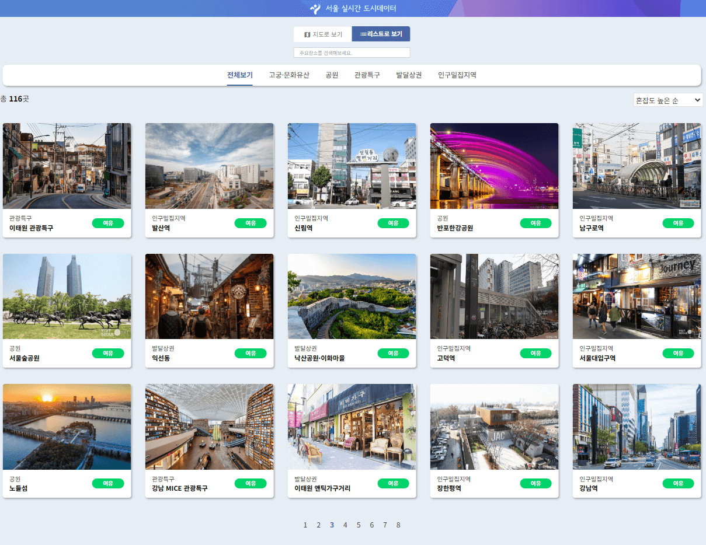This screenshot has width=706, height=545.
Task: Go to page 7
Action: [x=385, y=525]
